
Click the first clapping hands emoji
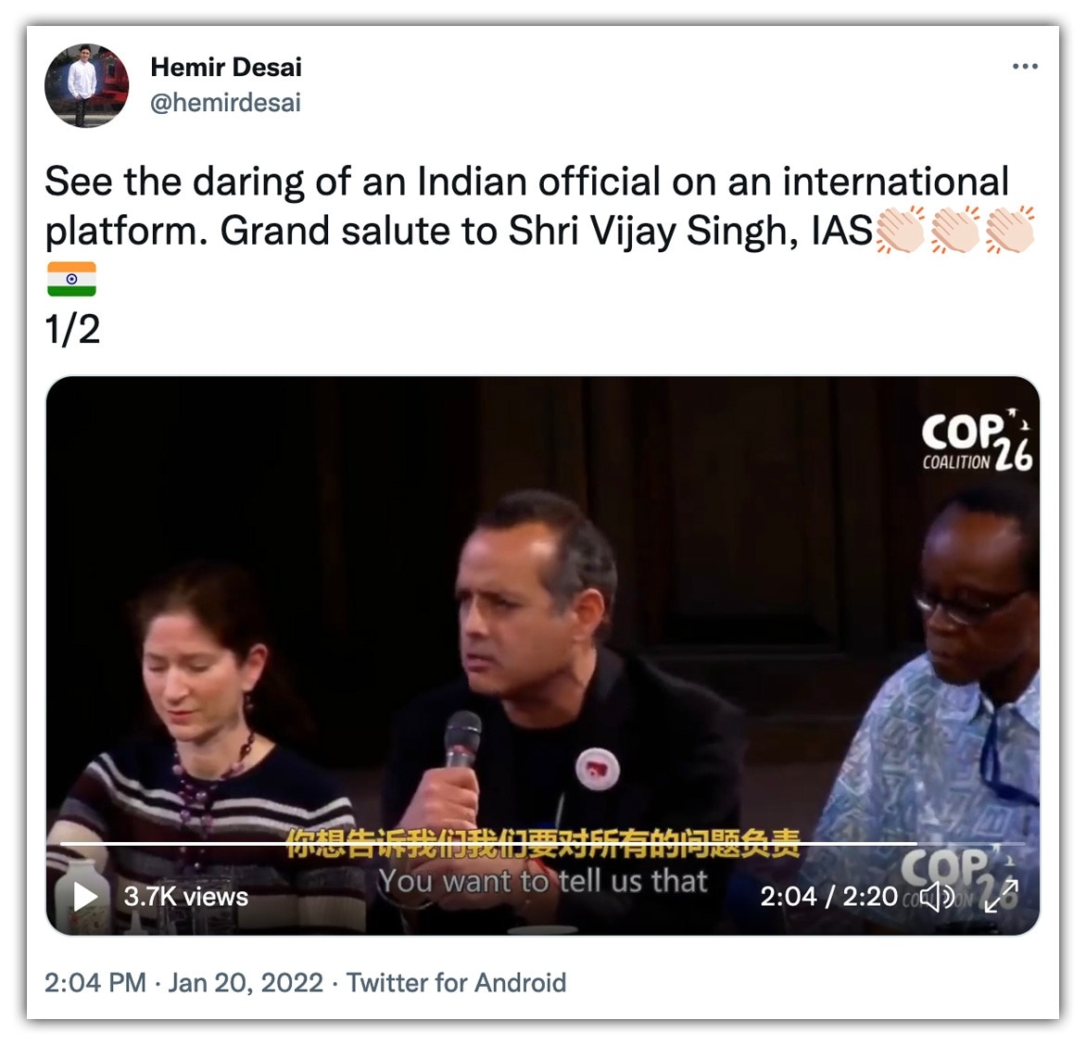tap(901, 230)
